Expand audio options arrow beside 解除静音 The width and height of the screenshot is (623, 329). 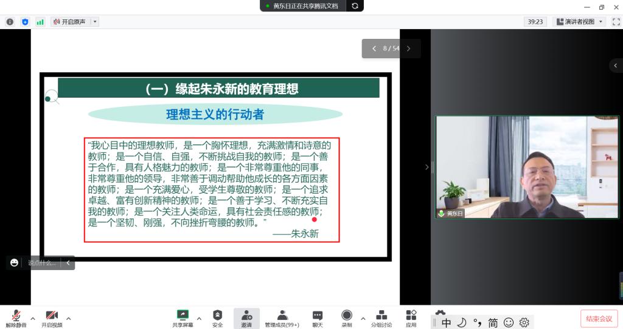pyautogui.click(x=33, y=318)
